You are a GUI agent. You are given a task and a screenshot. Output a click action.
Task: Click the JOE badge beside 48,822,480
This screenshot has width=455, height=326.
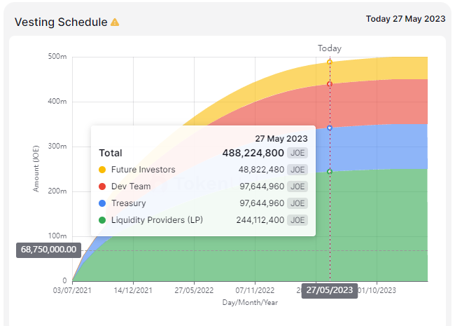tap(297, 170)
